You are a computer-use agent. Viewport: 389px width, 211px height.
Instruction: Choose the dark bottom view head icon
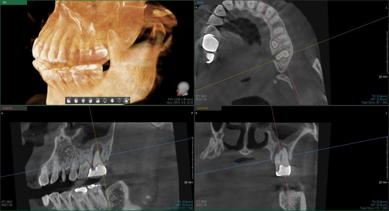pyautogui.click(x=119, y=100)
